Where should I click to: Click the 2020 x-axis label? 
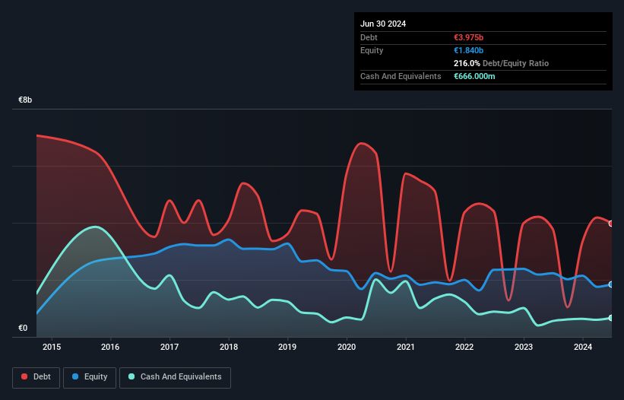[347, 347]
